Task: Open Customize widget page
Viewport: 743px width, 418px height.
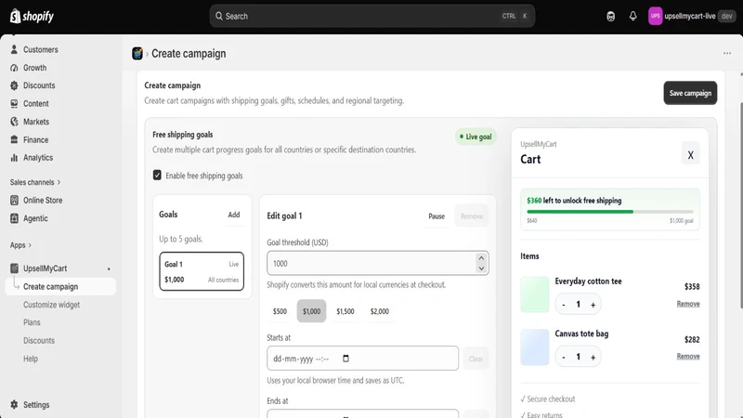Action: [x=52, y=305]
